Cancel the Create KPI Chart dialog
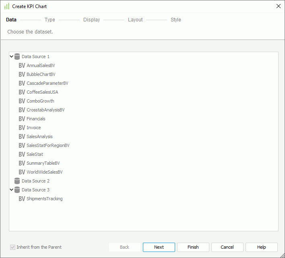 click(227, 247)
